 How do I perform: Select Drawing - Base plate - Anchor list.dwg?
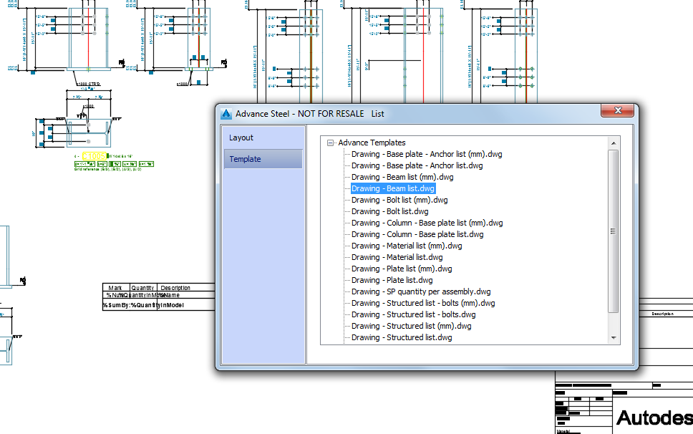click(417, 165)
